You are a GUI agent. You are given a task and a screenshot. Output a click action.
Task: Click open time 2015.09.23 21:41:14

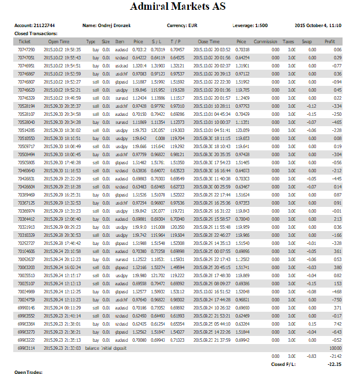[x=62, y=316]
